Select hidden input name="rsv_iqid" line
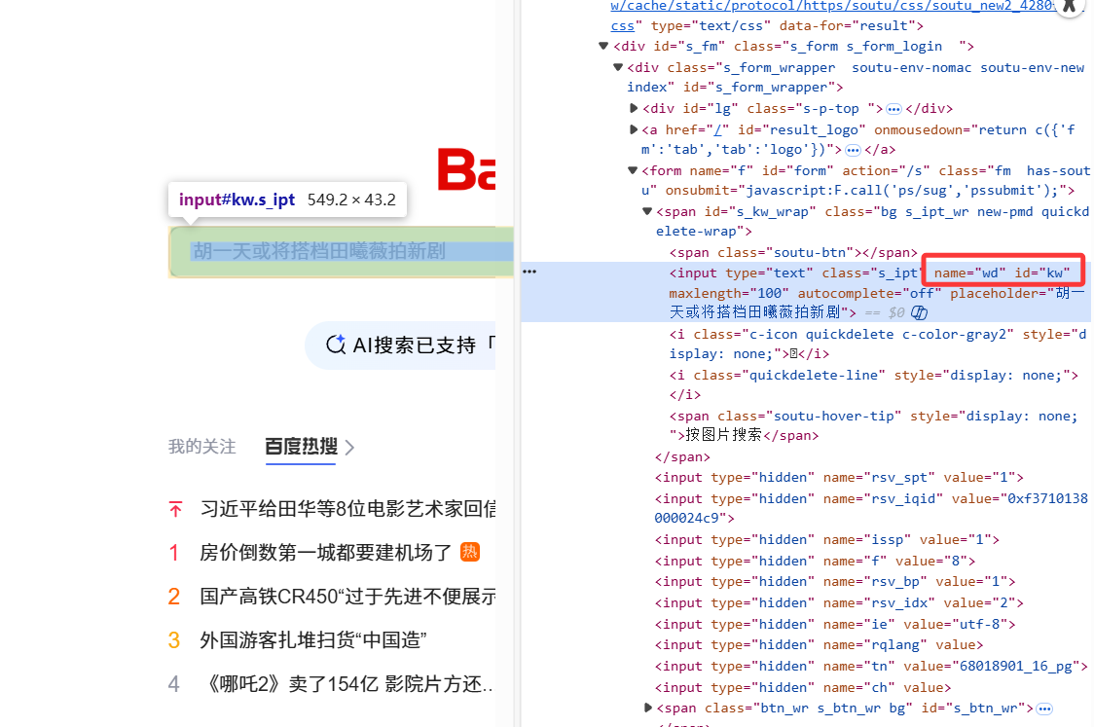Viewport: 1094px width, 727px height. (x=871, y=508)
